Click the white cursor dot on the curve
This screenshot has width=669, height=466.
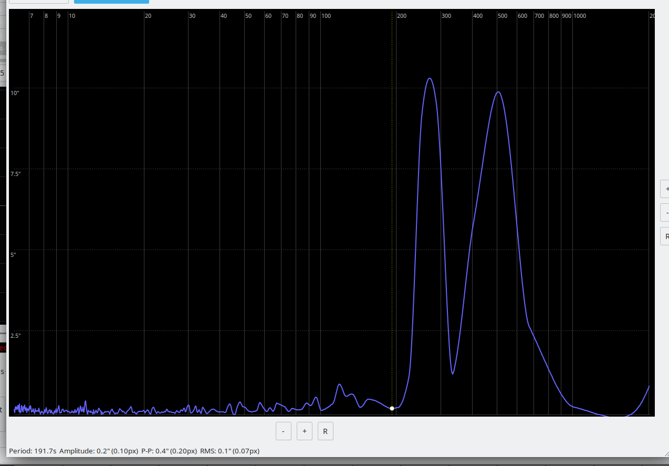tap(392, 408)
